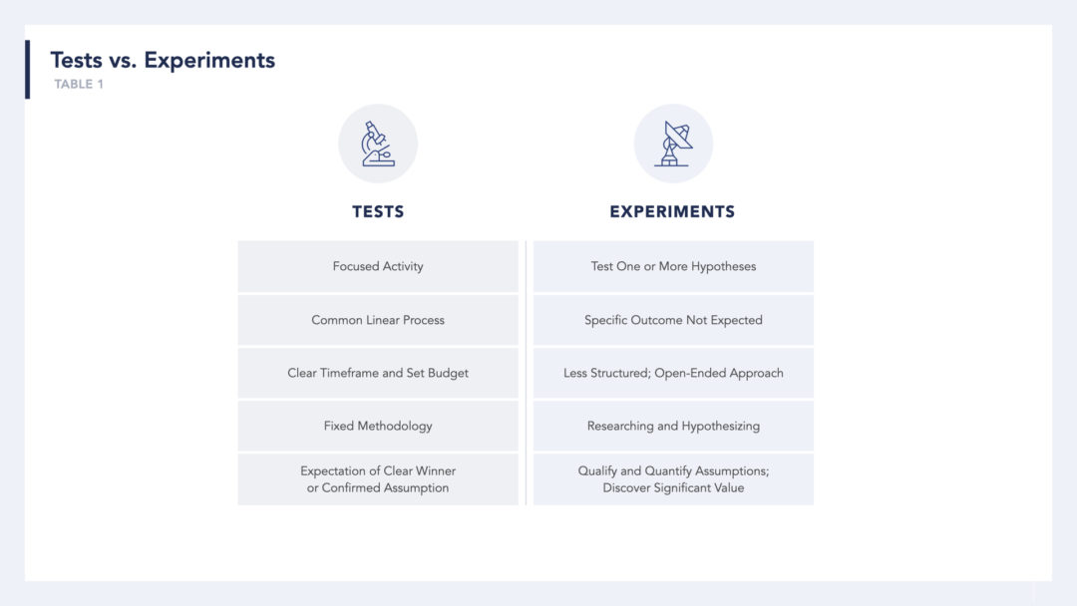Select Qualify and Quantify Assumptions cell
The height and width of the screenshot is (606, 1077).
(x=673, y=479)
